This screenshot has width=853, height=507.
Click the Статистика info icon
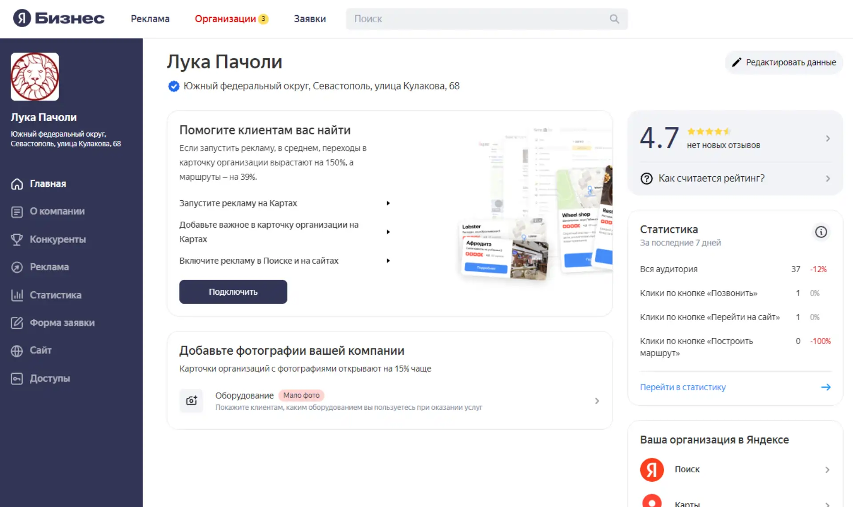(821, 232)
